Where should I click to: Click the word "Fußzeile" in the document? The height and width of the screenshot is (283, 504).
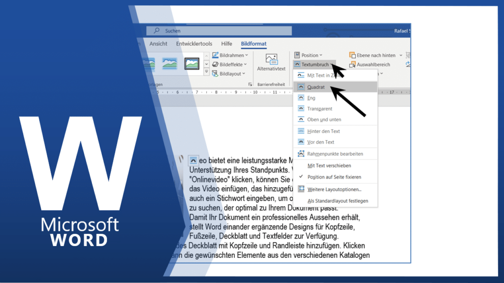(x=203, y=236)
